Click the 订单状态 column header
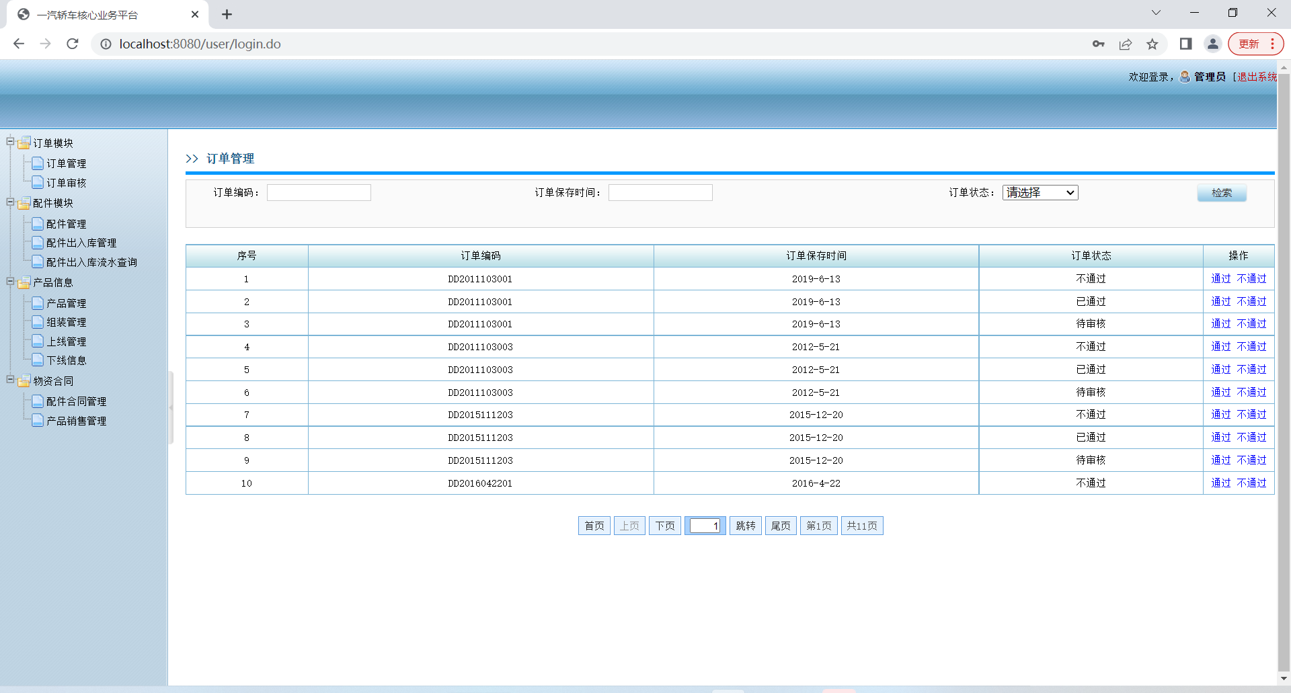The height and width of the screenshot is (693, 1291). [1091, 255]
